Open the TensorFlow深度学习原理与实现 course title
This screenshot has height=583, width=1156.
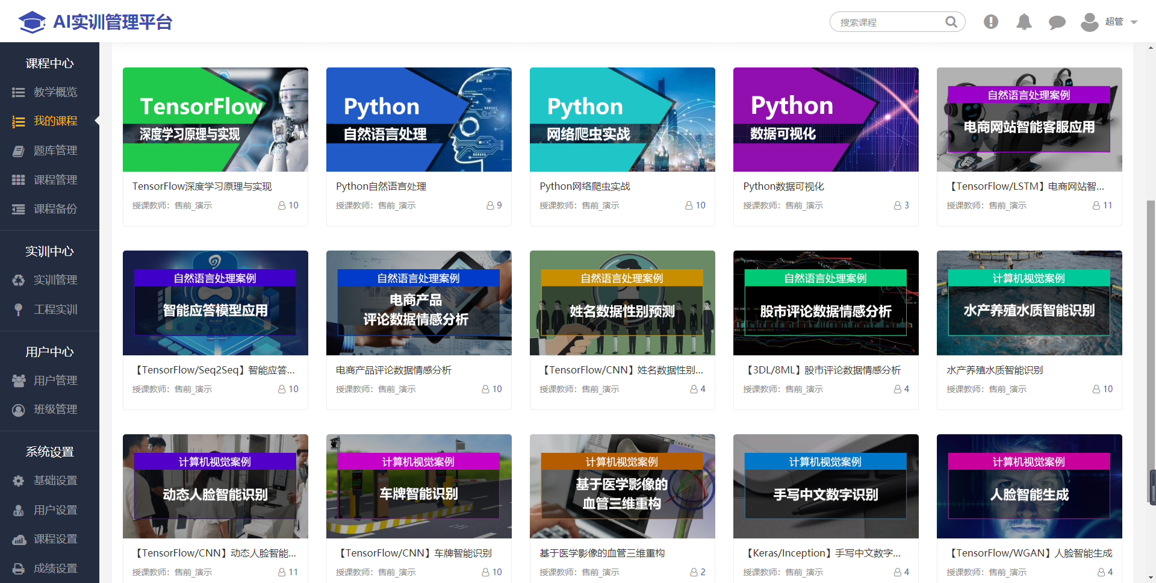tap(202, 187)
